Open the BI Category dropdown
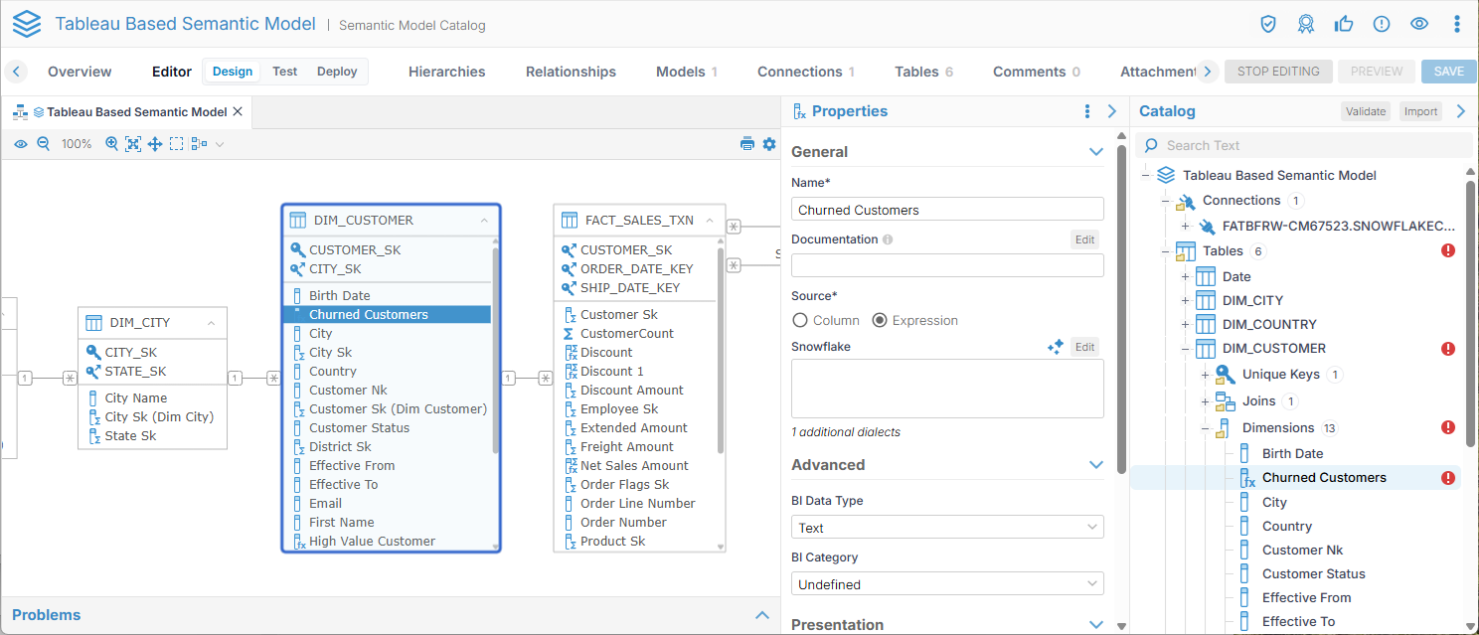The image size is (1479, 635). (x=947, y=584)
